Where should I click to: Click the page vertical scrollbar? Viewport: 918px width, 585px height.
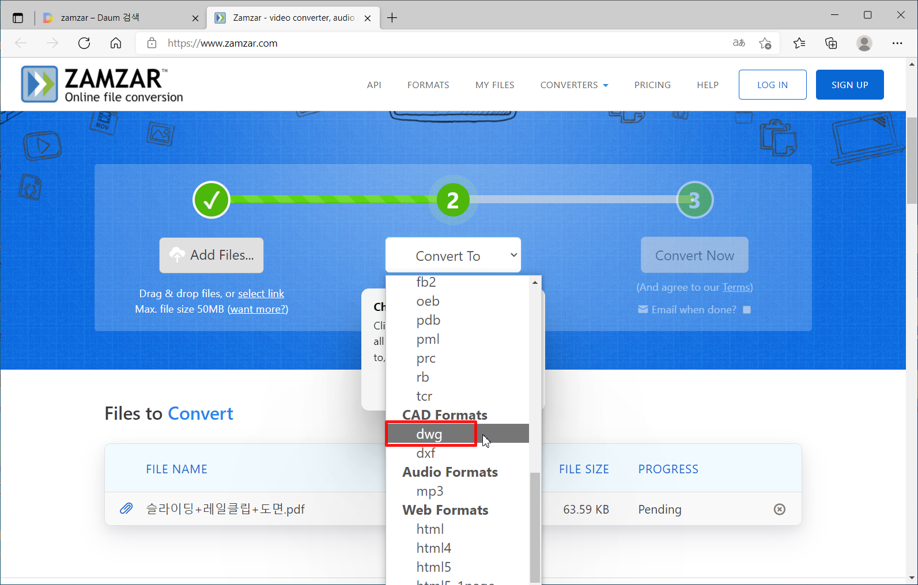[912, 159]
